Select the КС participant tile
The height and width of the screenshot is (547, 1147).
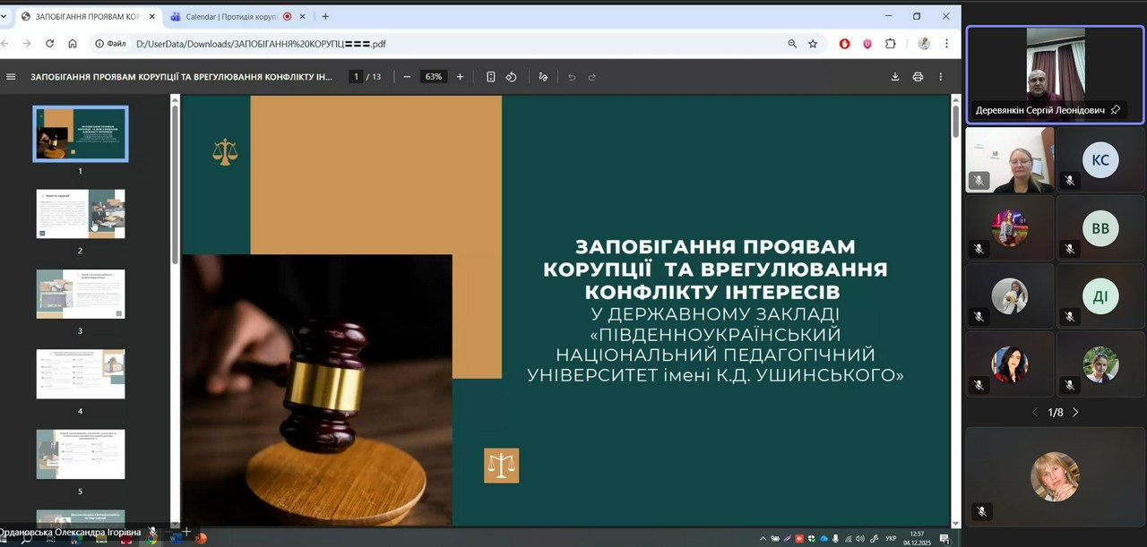pyautogui.click(x=1100, y=160)
